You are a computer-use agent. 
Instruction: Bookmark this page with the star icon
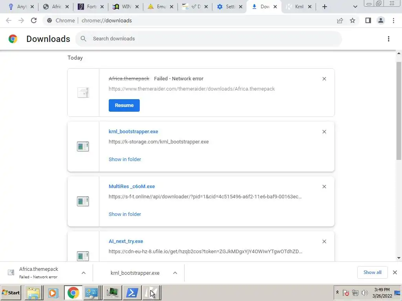pyautogui.click(x=353, y=20)
